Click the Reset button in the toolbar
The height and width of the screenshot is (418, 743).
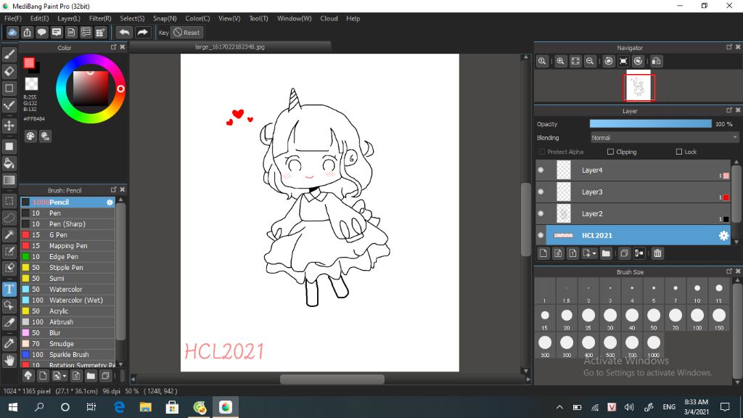click(186, 32)
